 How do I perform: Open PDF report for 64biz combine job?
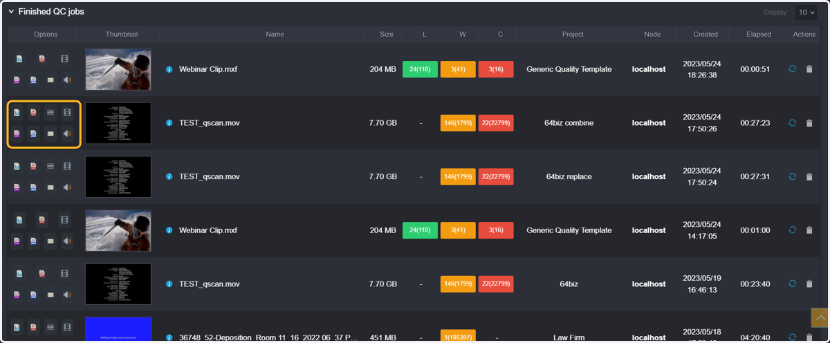pos(33,113)
